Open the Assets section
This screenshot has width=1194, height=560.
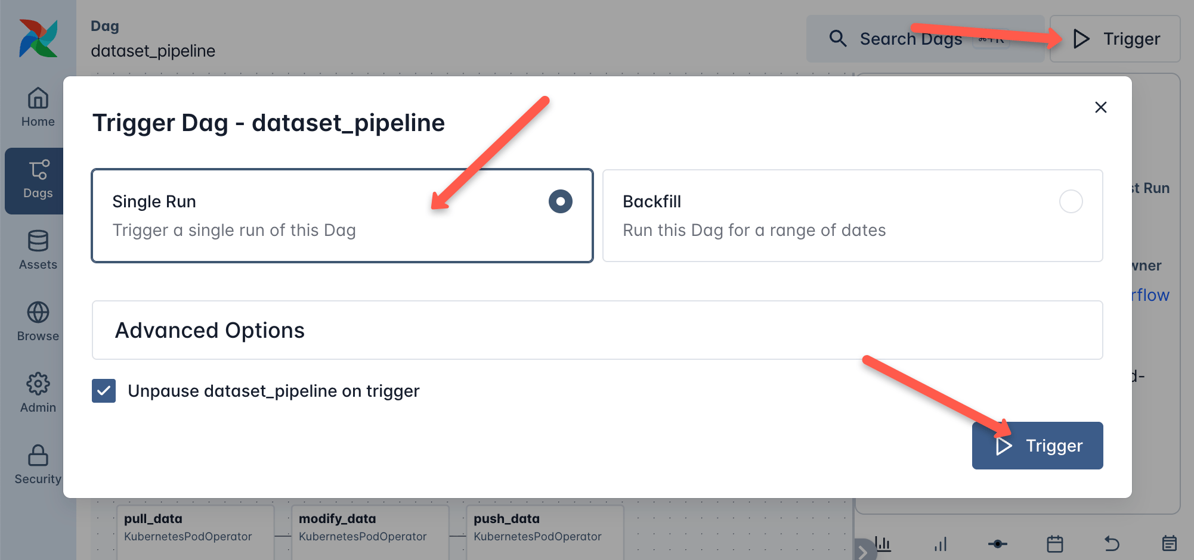(x=38, y=251)
